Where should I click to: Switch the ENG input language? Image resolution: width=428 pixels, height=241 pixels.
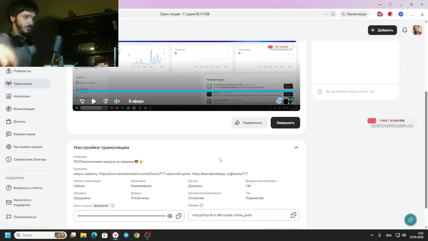click(x=389, y=235)
